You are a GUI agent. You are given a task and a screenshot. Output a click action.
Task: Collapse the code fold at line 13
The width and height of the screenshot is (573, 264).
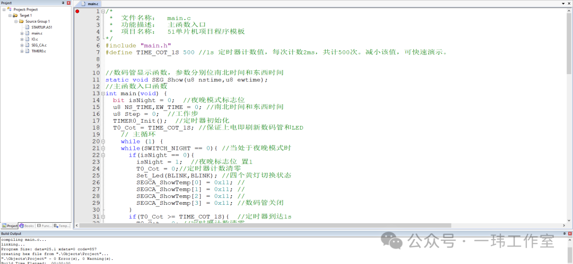click(x=103, y=93)
